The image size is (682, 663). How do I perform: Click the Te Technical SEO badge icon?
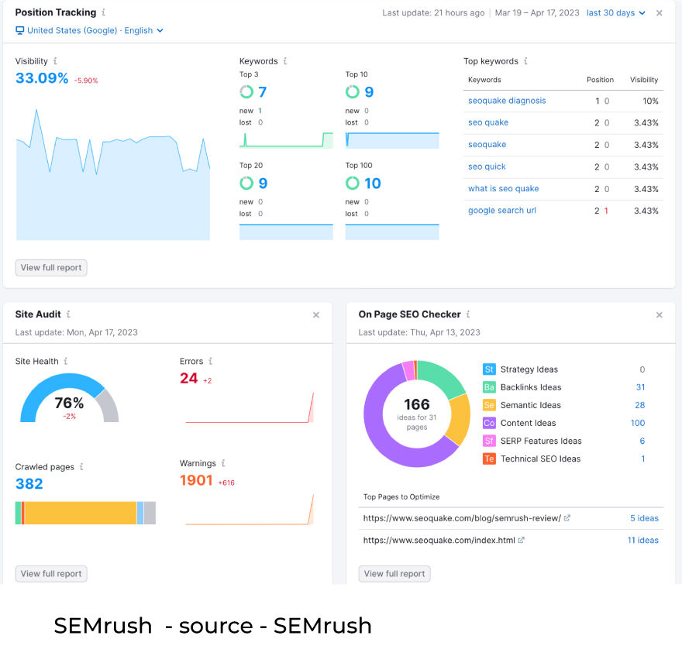click(489, 459)
